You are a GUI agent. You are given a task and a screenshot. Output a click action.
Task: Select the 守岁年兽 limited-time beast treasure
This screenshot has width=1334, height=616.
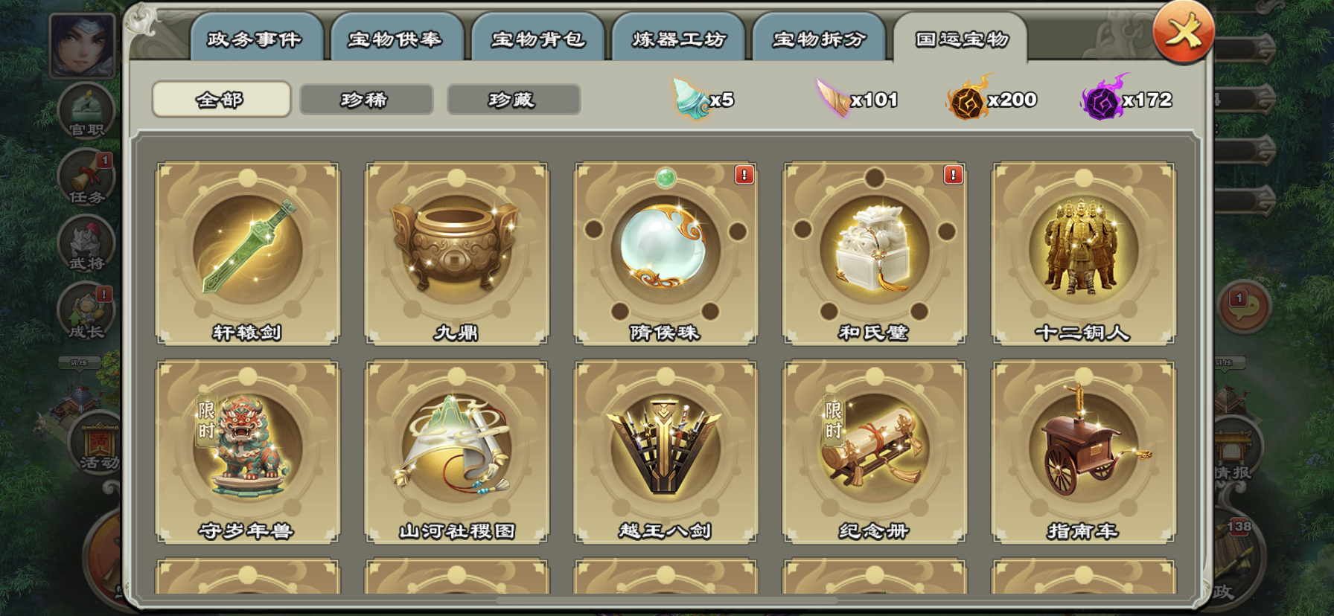(x=247, y=452)
